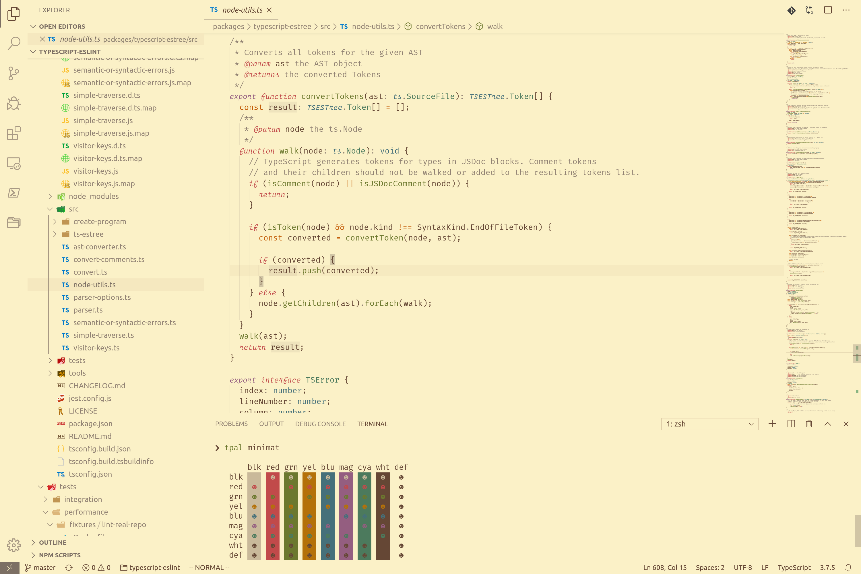
Task: Open the 1: zsh terminal dropdown
Action: point(709,424)
